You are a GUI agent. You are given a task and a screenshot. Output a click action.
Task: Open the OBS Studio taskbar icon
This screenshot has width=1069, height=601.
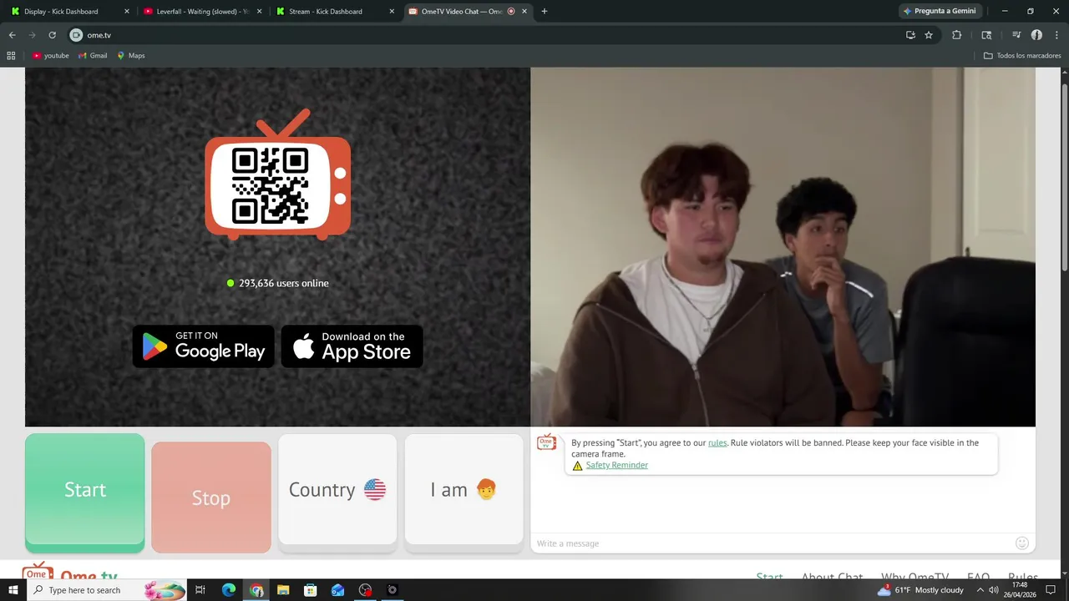tap(365, 590)
